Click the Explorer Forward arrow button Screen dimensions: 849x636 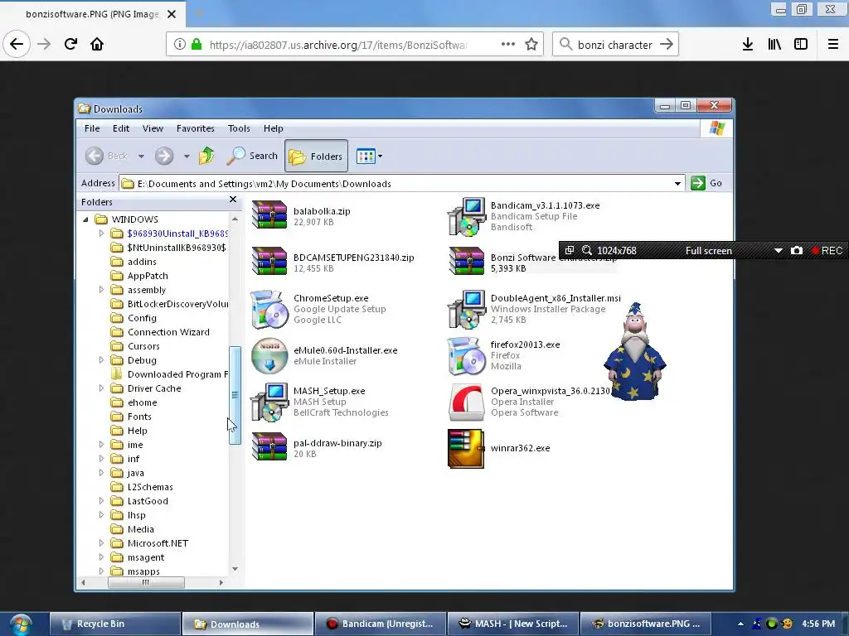(x=164, y=156)
